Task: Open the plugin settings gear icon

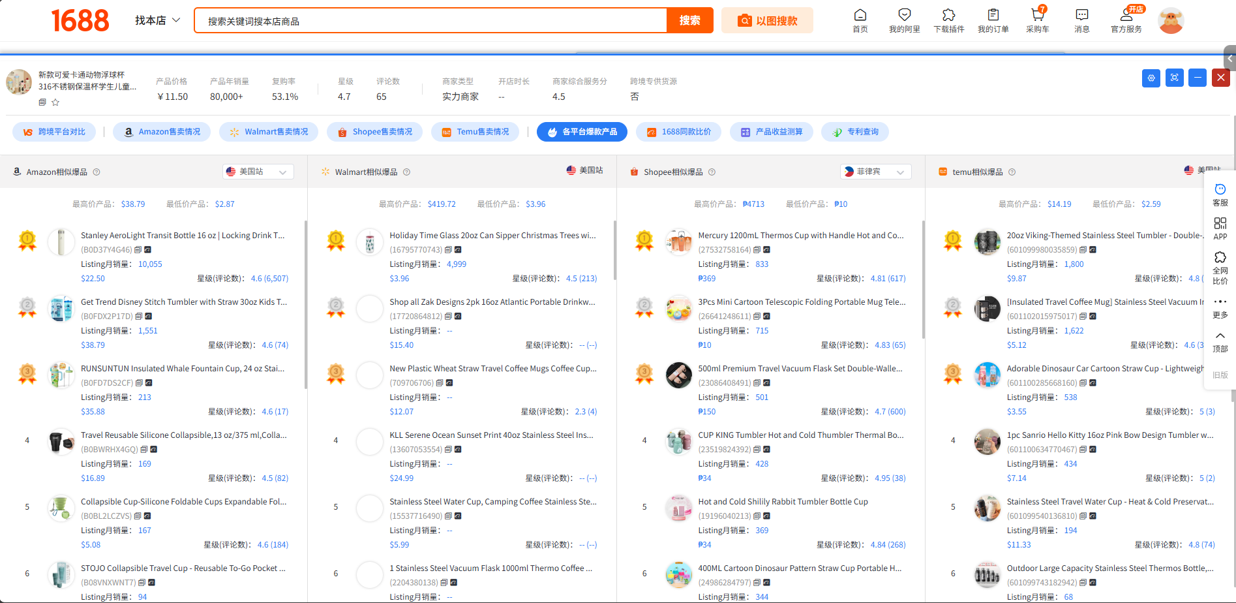Action: [1151, 78]
